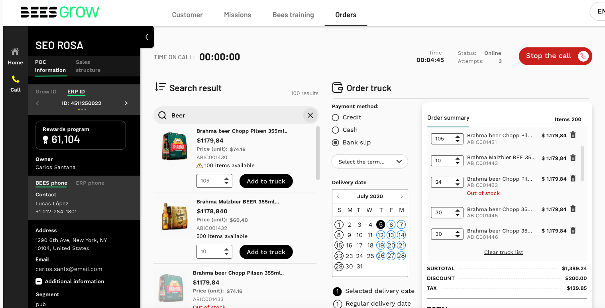Switch to the Missions tab
Screen dimensions: 605x308
pos(238,15)
